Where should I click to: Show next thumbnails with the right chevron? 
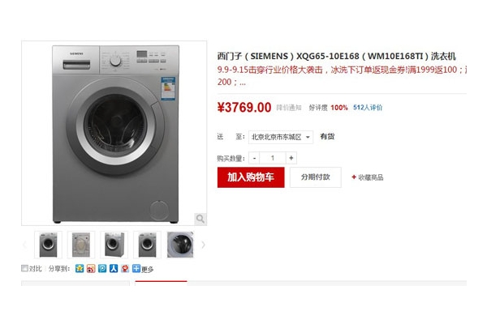(x=203, y=245)
